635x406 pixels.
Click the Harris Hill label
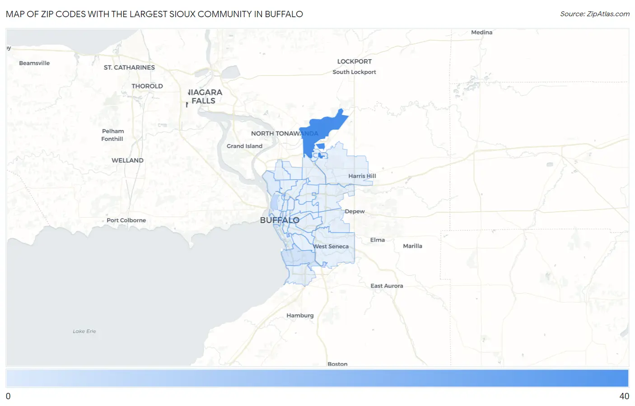tap(362, 176)
